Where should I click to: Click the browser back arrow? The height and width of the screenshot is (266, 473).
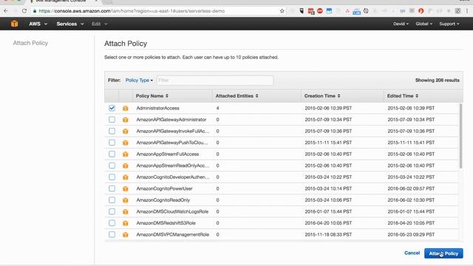(x=6, y=11)
